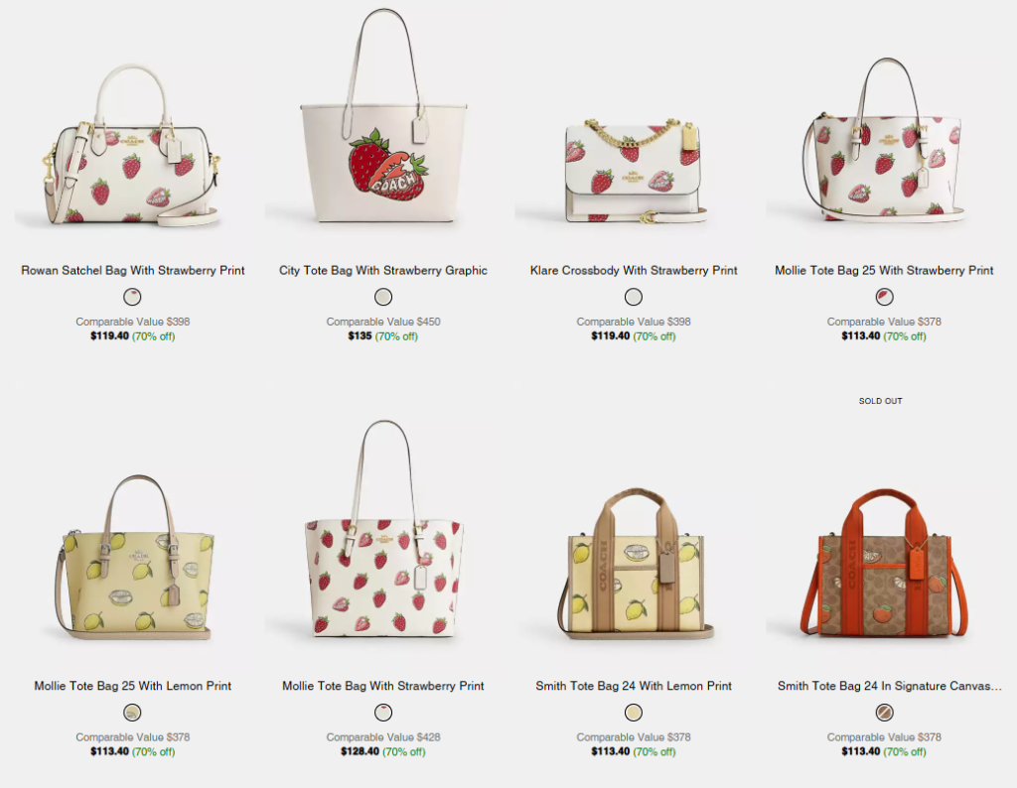Choose the Mollie Tote Bag 25 Strawberry swatch
The height and width of the screenshot is (788, 1017).
tap(885, 297)
